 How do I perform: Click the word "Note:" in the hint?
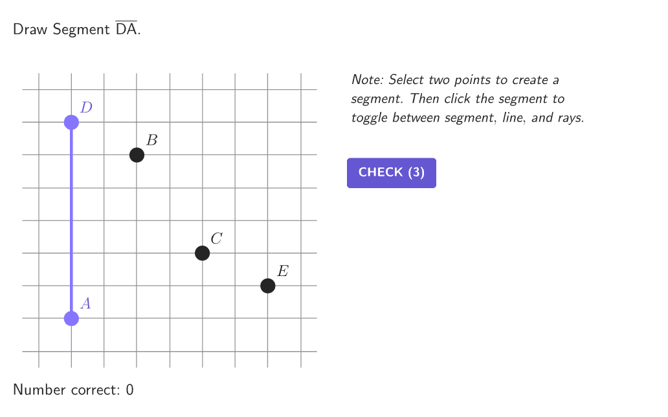tap(368, 80)
